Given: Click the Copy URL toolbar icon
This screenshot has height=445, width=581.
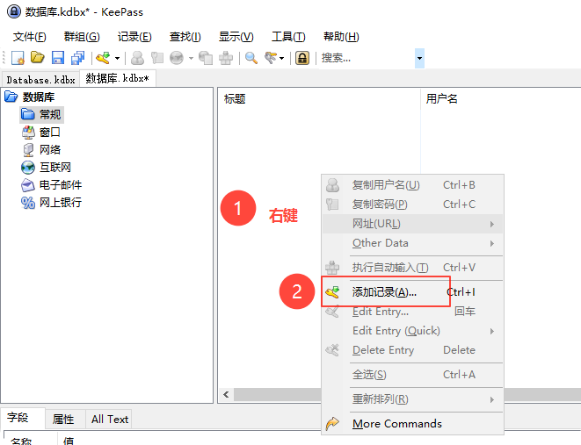Looking at the screenshot, I should [x=206, y=58].
